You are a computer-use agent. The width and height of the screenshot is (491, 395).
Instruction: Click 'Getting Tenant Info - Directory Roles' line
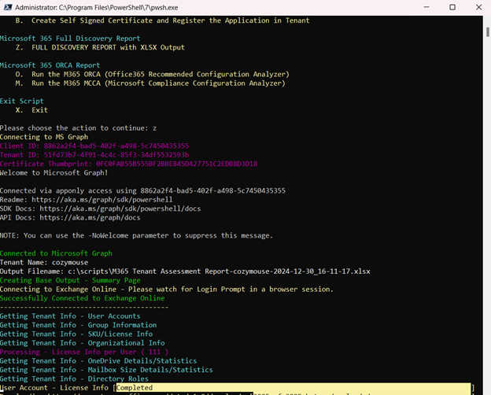(x=74, y=378)
